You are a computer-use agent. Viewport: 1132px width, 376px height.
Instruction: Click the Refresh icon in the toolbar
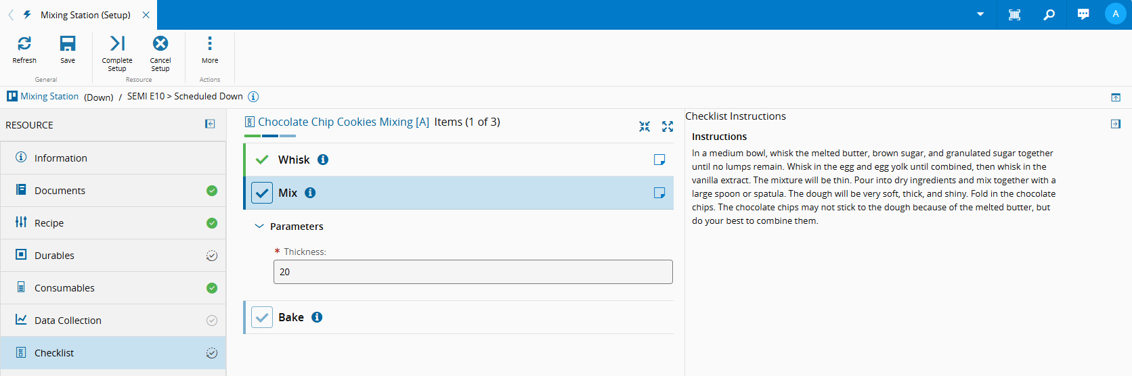[x=24, y=44]
